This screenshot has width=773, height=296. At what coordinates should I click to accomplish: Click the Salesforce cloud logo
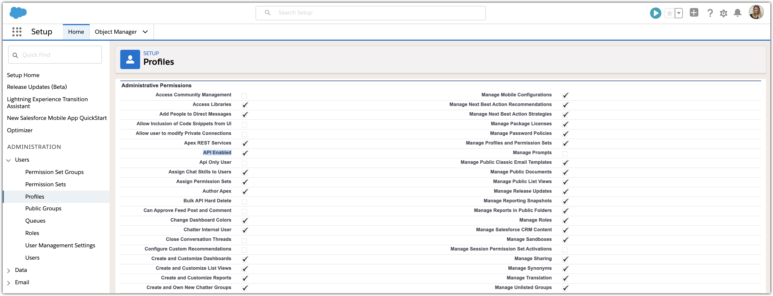pos(18,13)
